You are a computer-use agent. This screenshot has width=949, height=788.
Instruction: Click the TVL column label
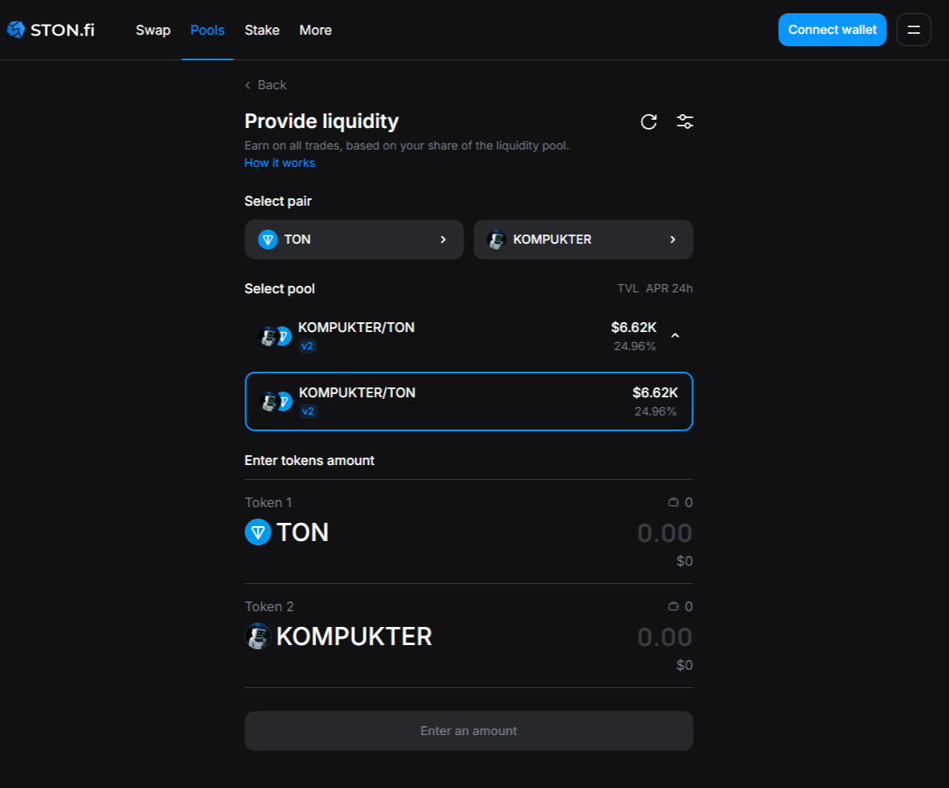pyautogui.click(x=628, y=289)
